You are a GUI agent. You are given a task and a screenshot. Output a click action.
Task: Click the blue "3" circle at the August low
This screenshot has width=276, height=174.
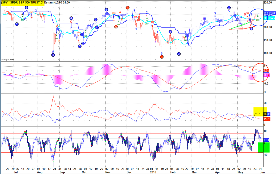[53, 55]
